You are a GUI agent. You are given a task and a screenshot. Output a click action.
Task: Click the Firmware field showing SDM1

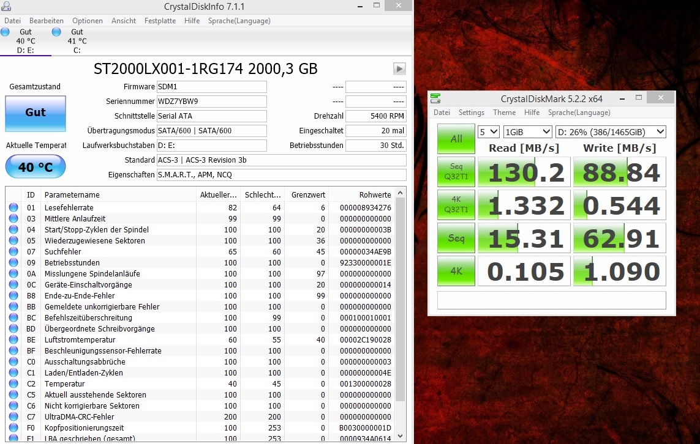pyautogui.click(x=212, y=86)
